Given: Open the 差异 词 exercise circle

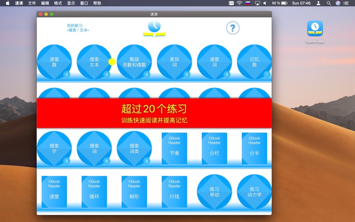Looking at the screenshot, I should tap(174, 62).
